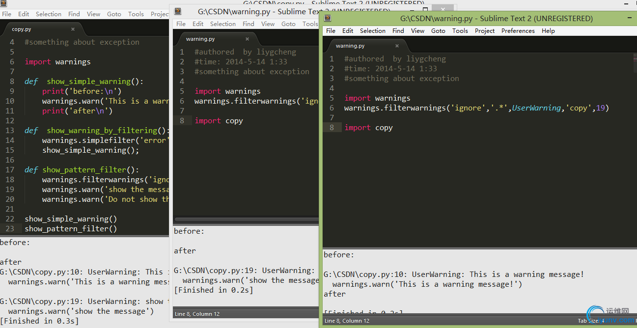This screenshot has width=637, height=328.
Task: Click "print('after\n')" on line 11 in copy.py
Action: [x=78, y=111]
